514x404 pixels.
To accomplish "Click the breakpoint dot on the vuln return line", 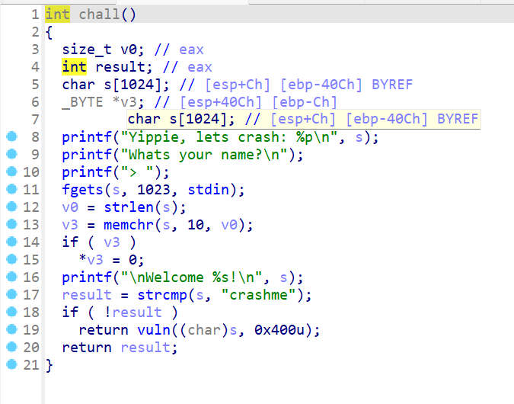I will click(x=11, y=330).
